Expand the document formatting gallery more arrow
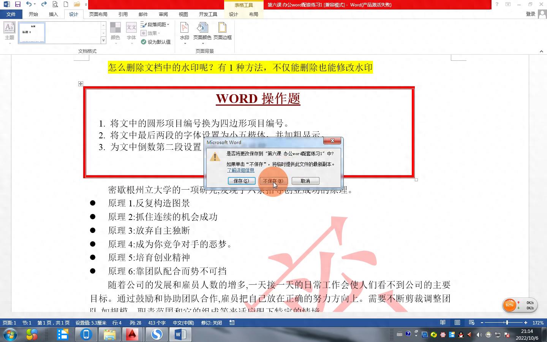The width and height of the screenshot is (547, 342). tap(103, 40)
